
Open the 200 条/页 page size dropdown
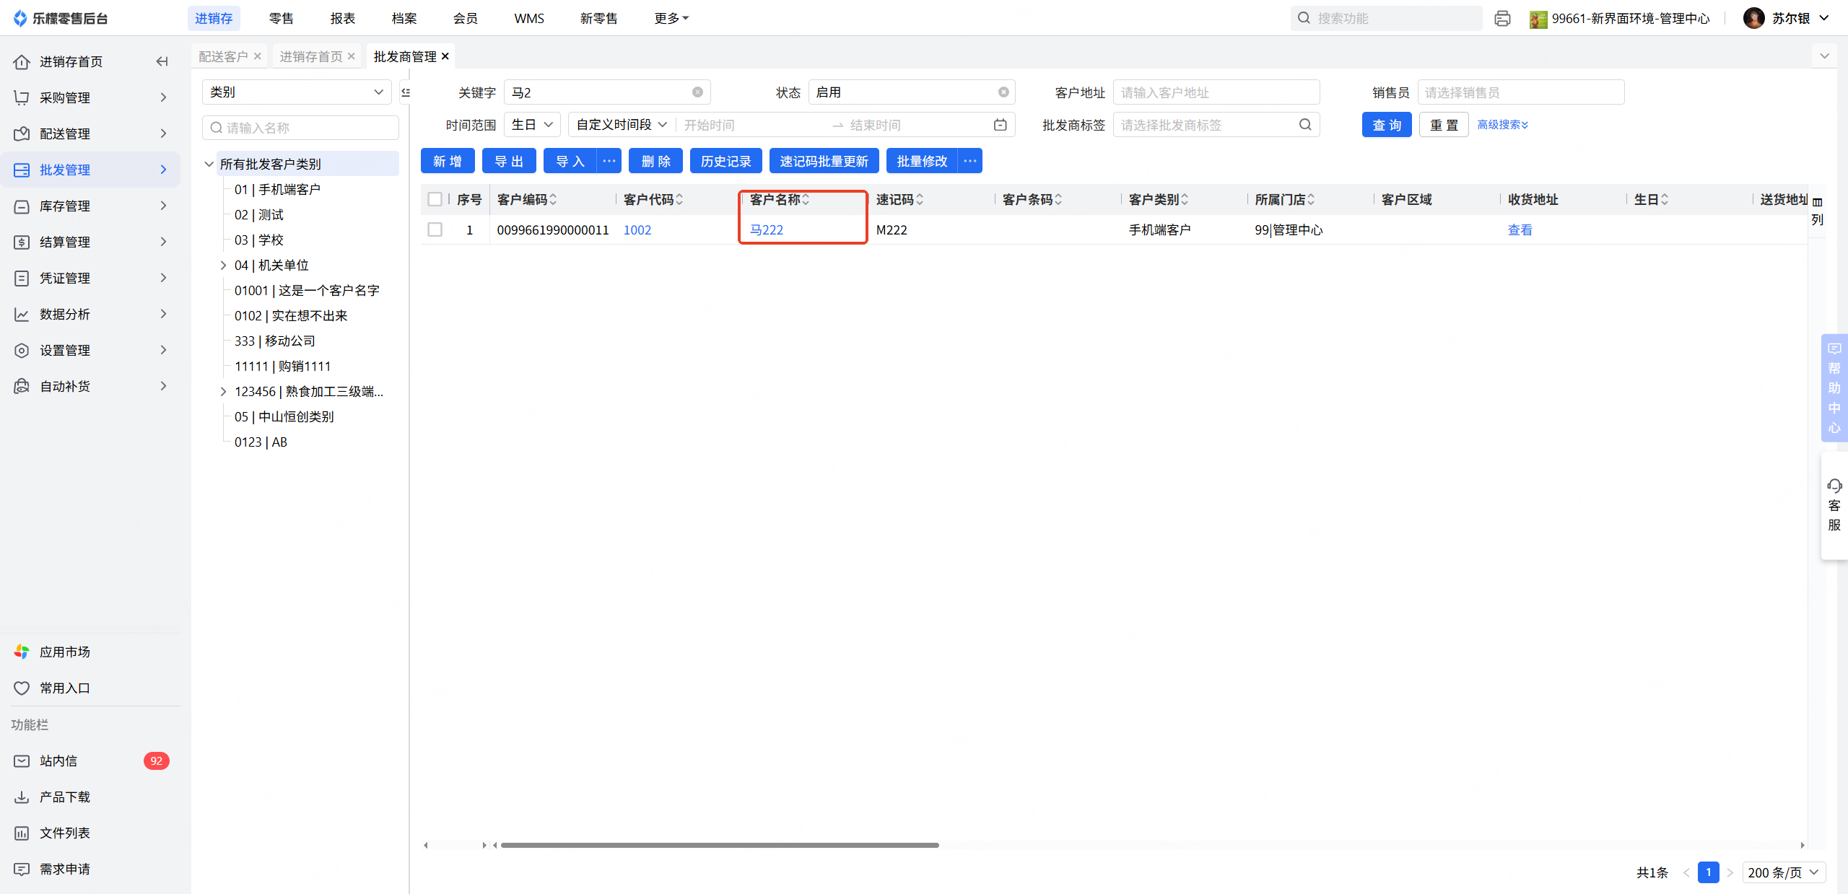1783,872
